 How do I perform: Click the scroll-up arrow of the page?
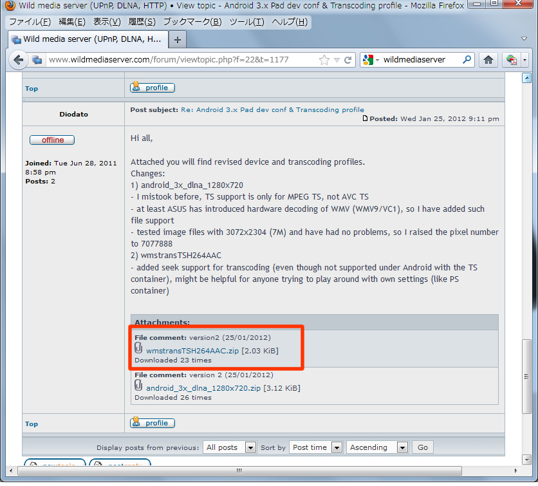click(x=526, y=79)
